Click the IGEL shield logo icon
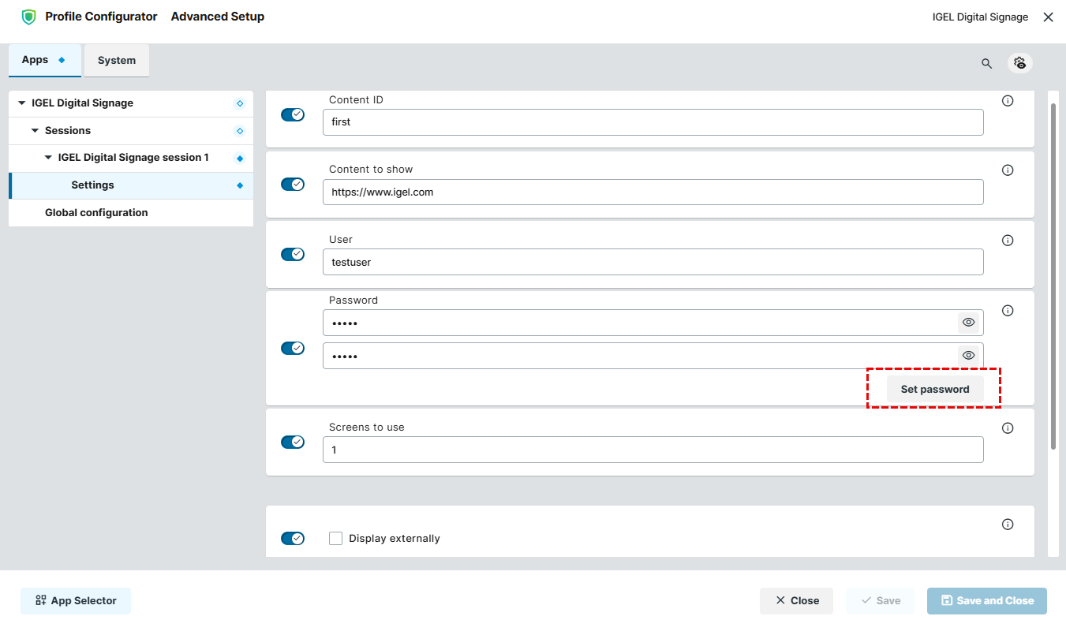 29,17
